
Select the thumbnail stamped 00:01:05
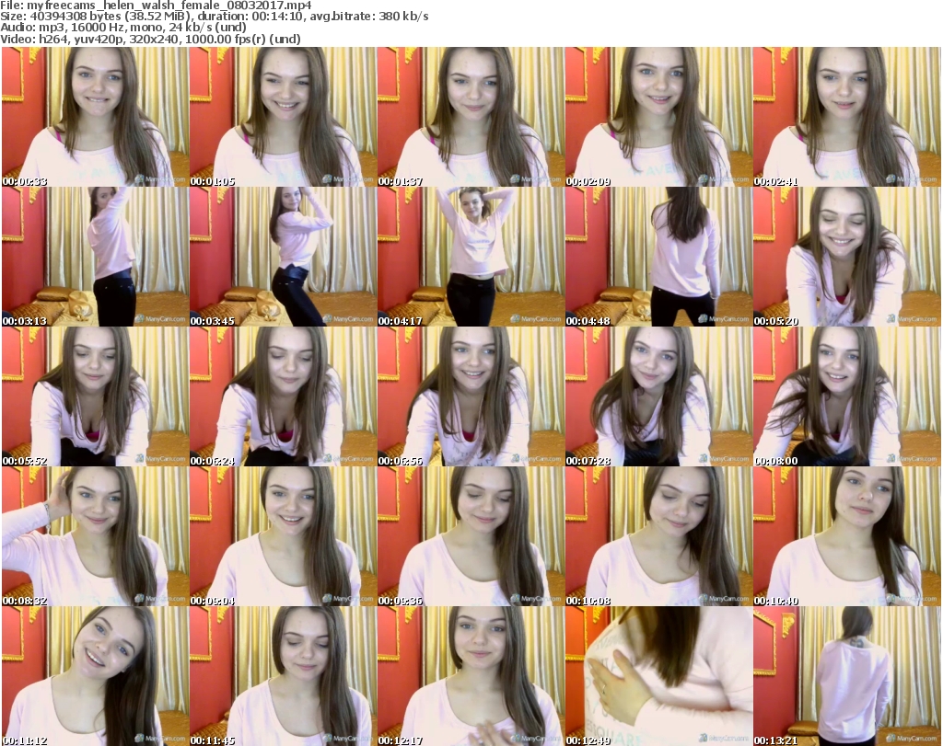(x=284, y=117)
